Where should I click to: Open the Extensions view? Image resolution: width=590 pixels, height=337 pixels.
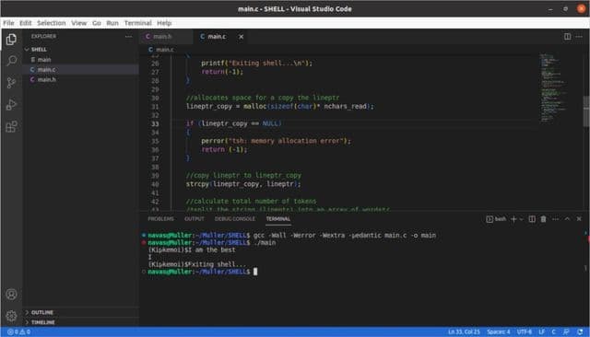(x=12, y=126)
